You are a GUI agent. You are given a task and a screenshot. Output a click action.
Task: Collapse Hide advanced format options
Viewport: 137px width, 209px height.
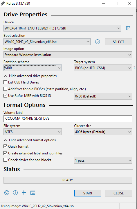[30, 140]
